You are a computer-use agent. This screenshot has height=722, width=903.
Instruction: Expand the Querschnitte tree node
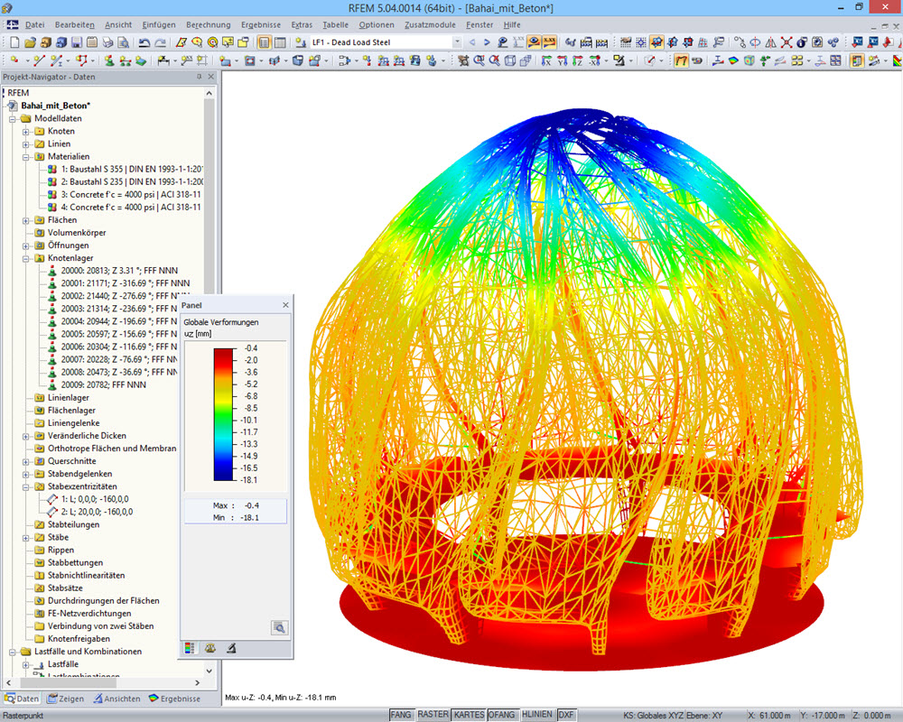(26, 461)
